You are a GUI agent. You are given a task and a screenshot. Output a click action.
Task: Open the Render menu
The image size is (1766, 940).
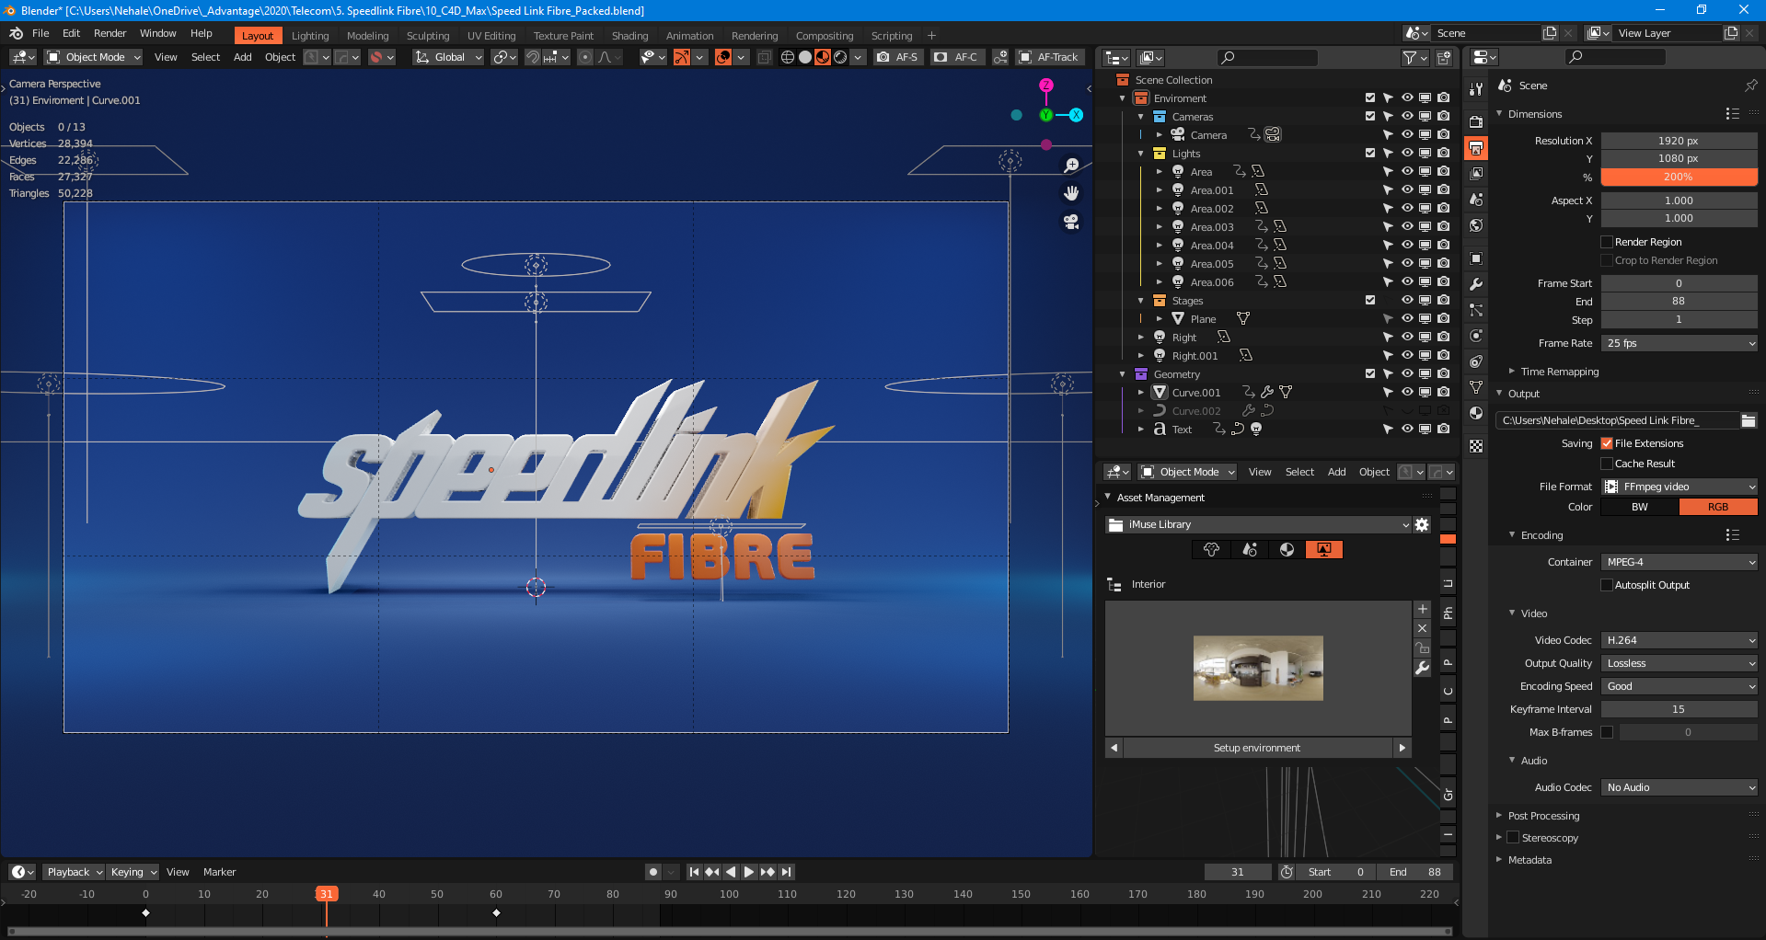110,33
